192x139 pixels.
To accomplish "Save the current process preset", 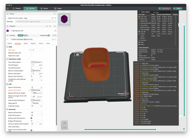I will click(x=52, y=39).
